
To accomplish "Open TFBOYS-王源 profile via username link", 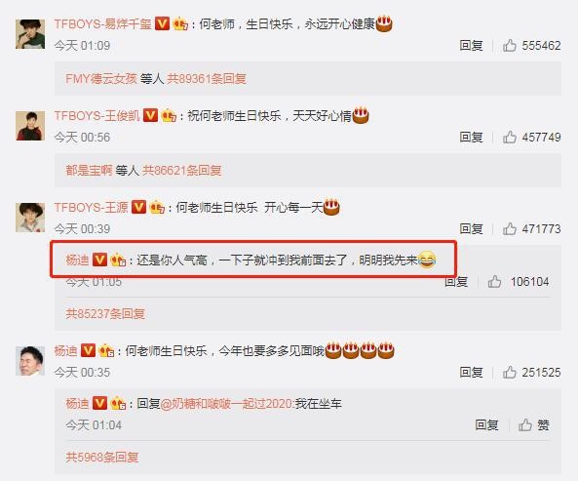I will (x=91, y=207).
